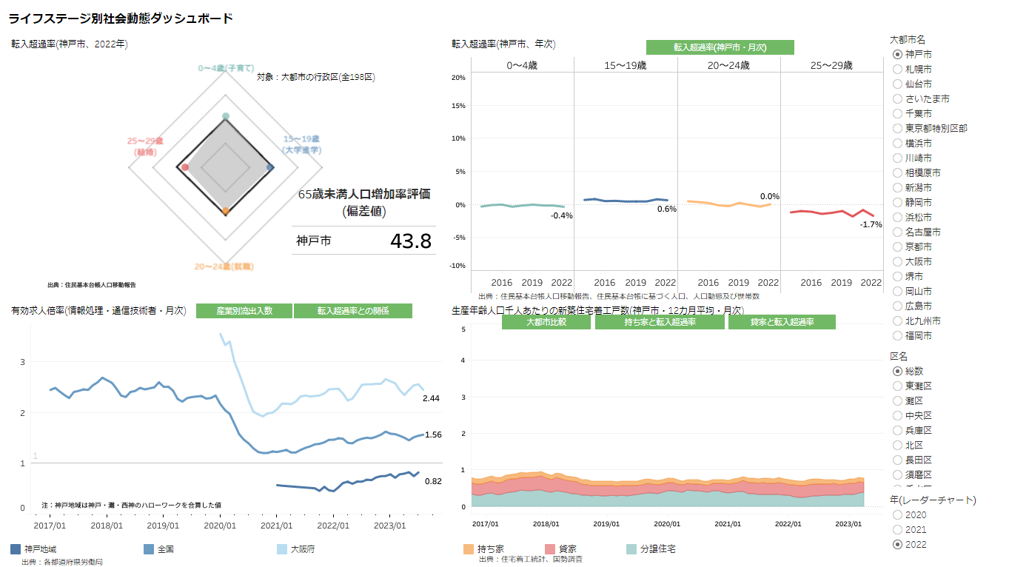Open 転入超過率との関係 chart
The image size is (1009, 567).
click(353, 311)
